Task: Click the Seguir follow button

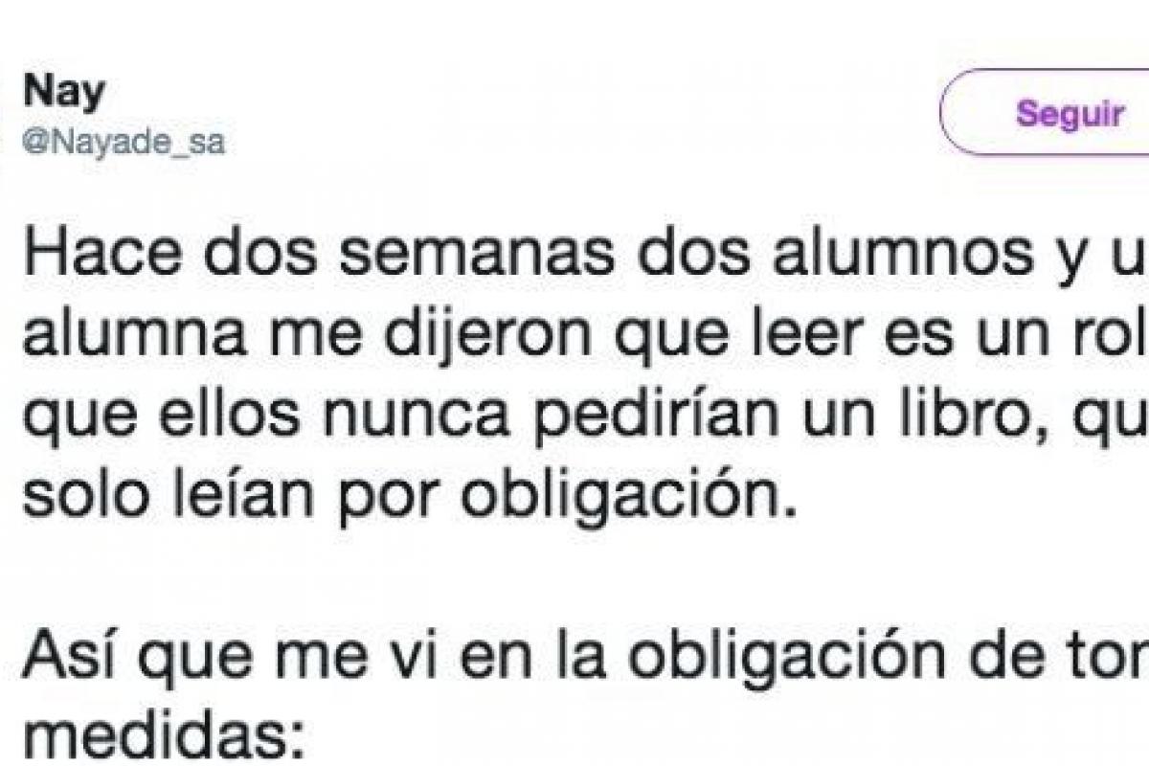Action: (1070, 115)
